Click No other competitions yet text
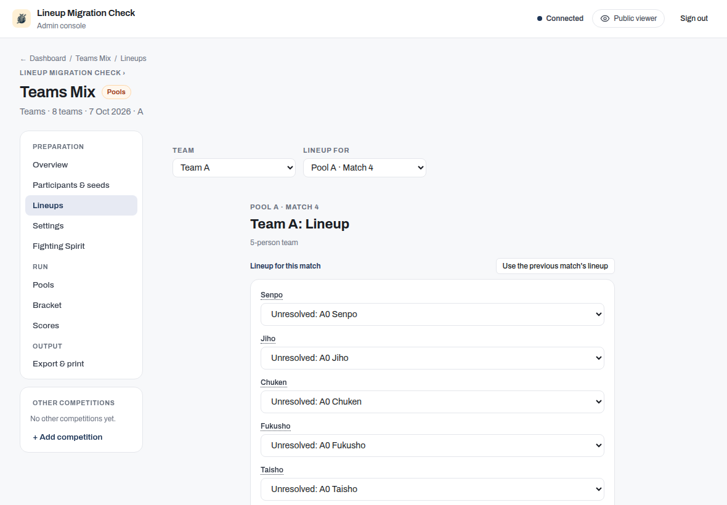The height and width of the screenshot is (505, 727). point(73,418)
